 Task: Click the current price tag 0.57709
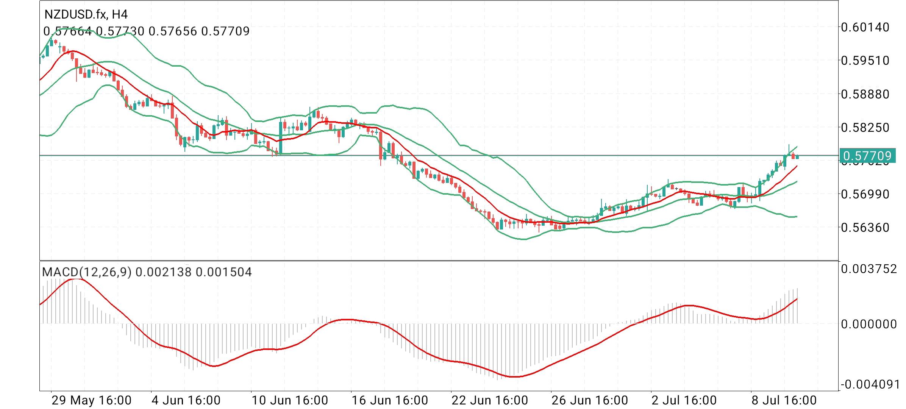(867, 156)
